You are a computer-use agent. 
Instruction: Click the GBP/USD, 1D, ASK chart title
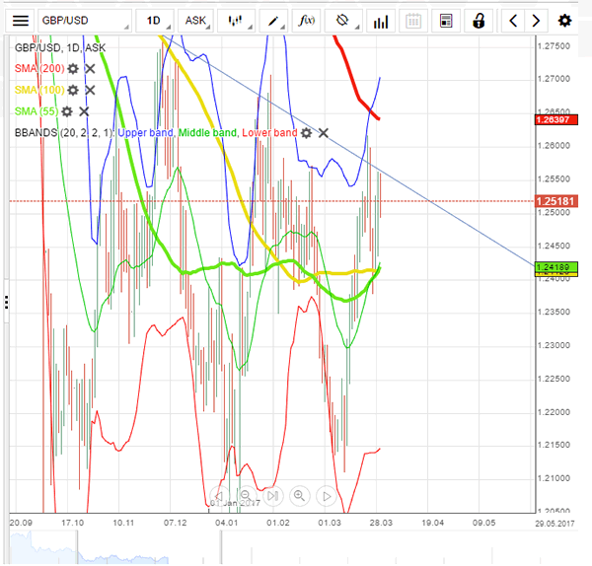coord(60,48)
